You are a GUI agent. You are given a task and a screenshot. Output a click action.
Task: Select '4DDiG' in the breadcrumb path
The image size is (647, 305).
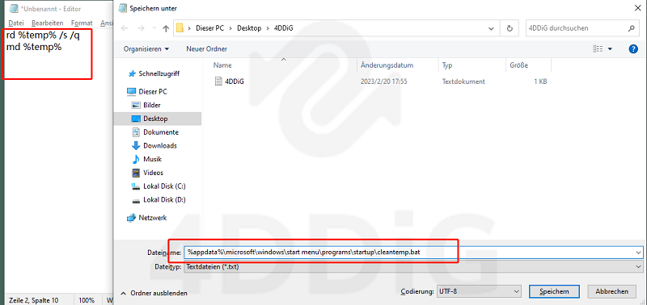point(284,28)
